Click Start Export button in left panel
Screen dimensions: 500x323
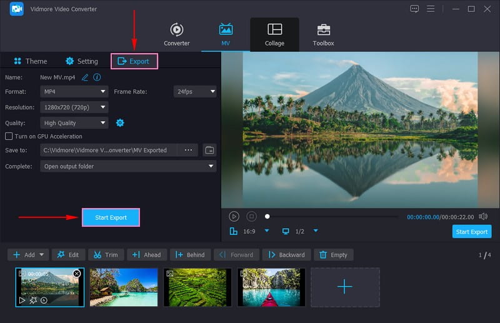pos(111,217)
